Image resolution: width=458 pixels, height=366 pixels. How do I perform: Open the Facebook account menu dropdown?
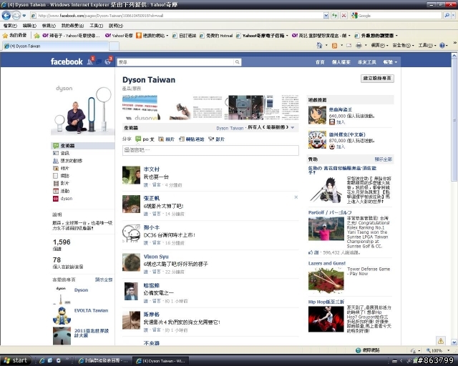tap(390, 62)
